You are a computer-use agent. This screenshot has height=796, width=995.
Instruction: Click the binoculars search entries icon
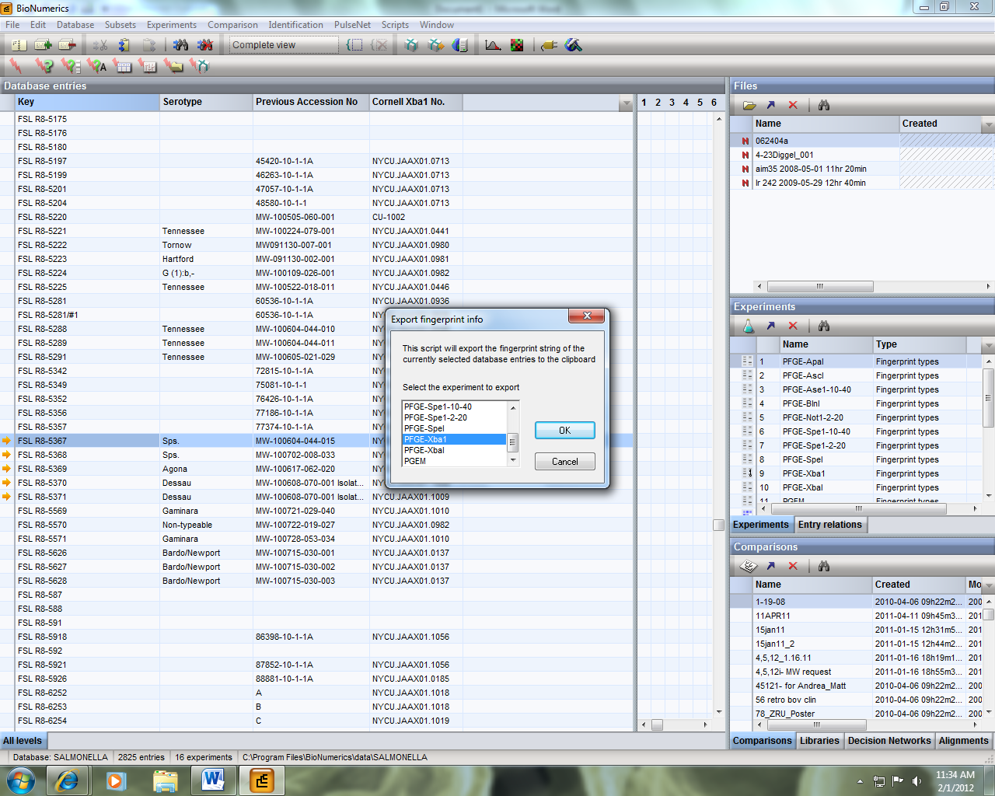181,45
